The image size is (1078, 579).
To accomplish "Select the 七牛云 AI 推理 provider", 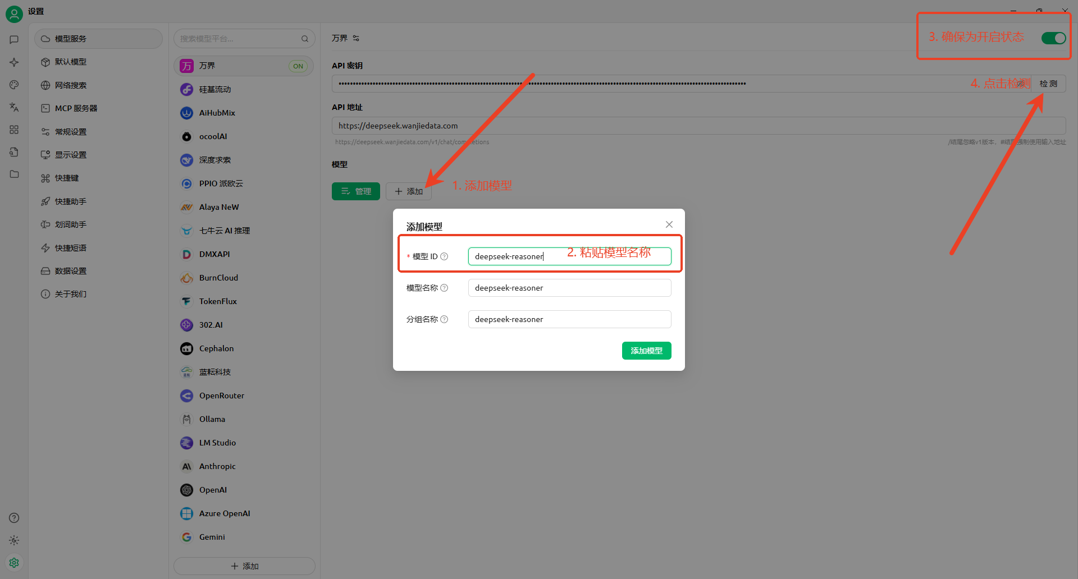I will 244,231.
